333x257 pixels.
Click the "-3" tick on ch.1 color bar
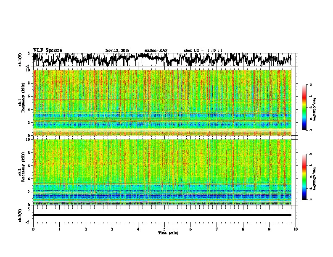coord(310,84)
